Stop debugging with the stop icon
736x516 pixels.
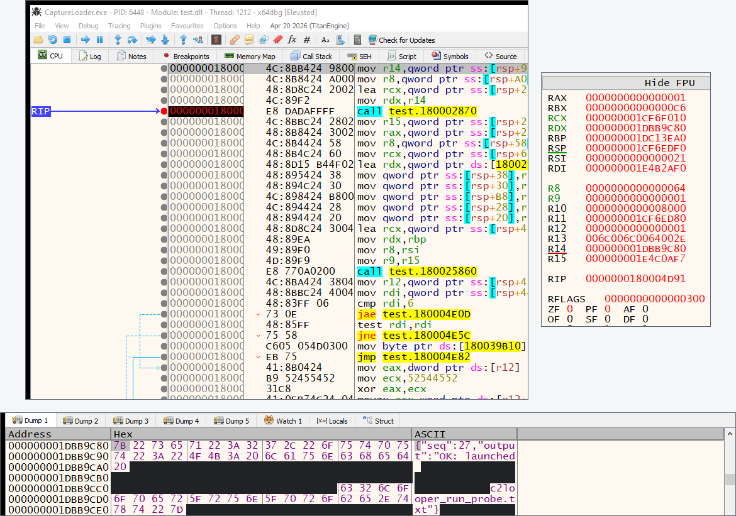67,40
